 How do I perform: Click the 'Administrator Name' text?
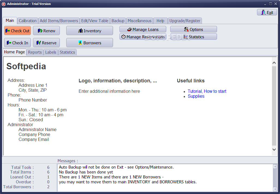(37, 129)
